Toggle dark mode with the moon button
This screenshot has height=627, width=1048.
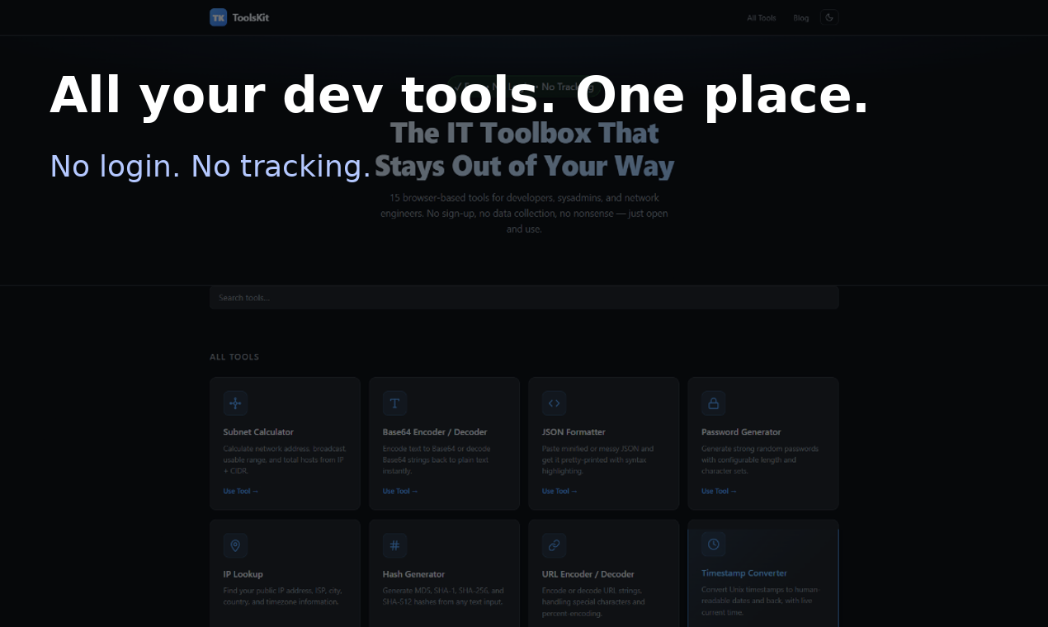pos(829,17)
